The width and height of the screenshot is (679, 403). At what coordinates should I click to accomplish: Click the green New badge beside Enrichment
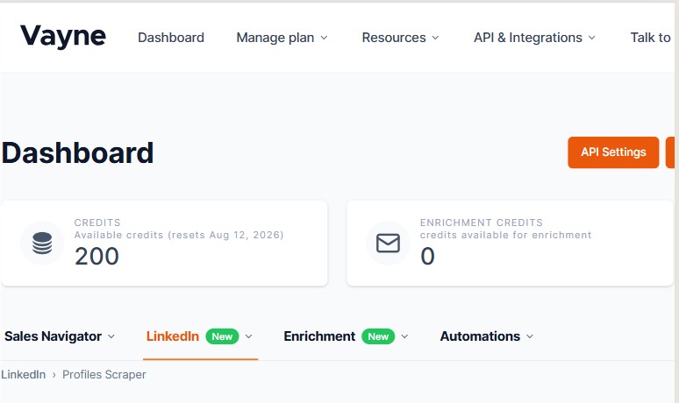(378, 336)
